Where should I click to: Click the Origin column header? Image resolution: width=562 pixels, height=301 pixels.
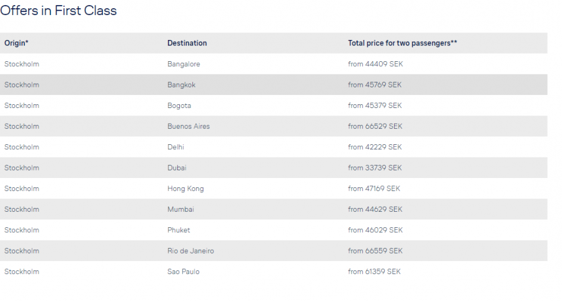point(16,43)
